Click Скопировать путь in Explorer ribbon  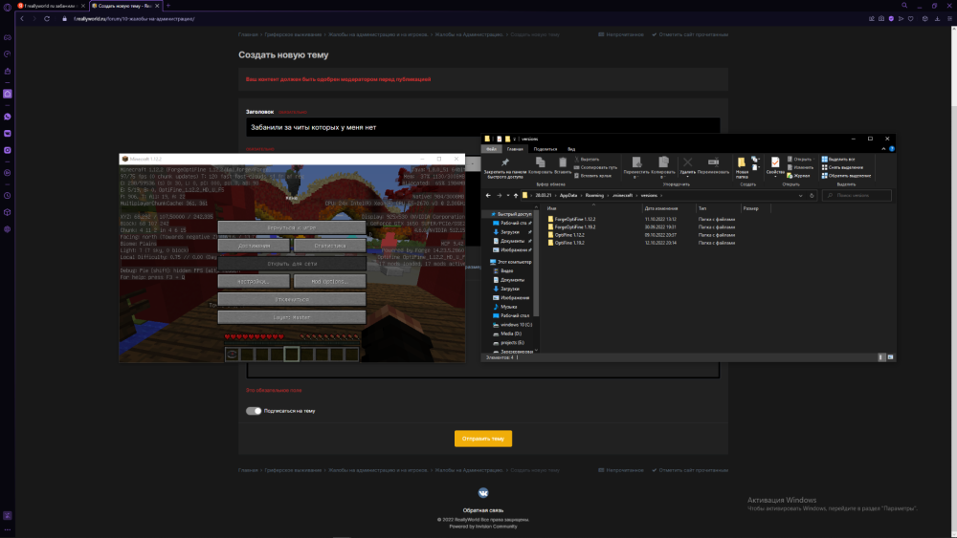pyautogui.click(x=595, y=167)
